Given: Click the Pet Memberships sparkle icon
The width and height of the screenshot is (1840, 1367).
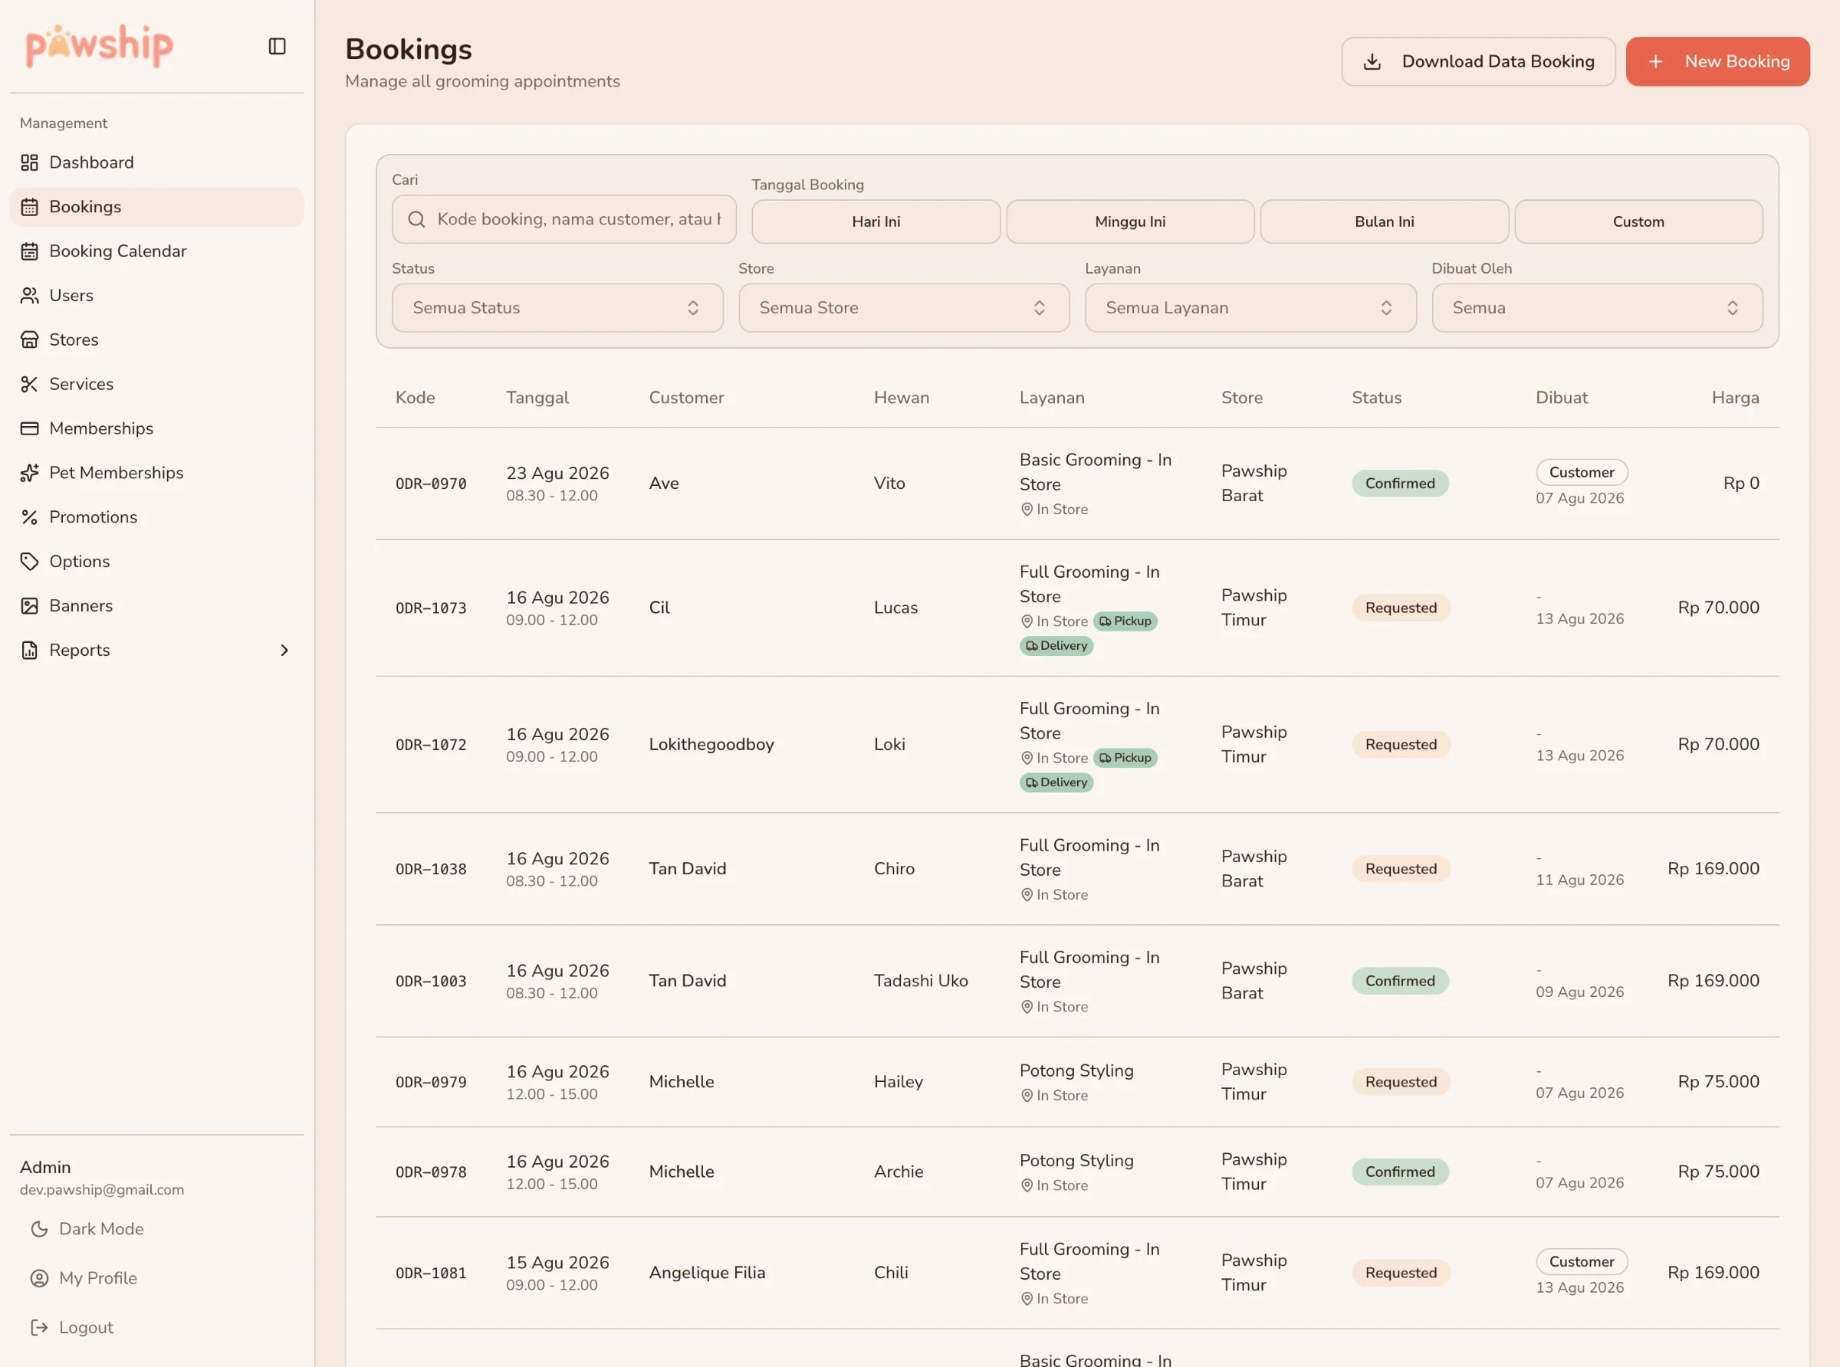Looking at the screenshot, I should tap(30, 473).
